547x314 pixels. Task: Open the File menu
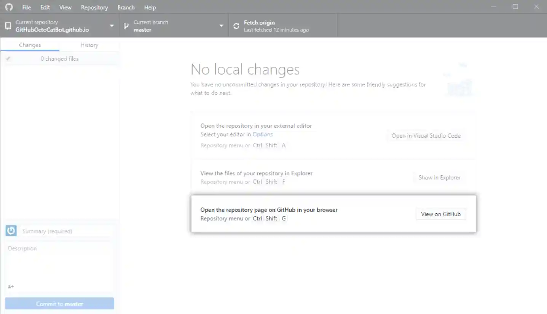pyautogui.click(x=27, y=7)
